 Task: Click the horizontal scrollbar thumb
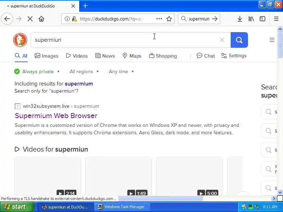point(161,199)
